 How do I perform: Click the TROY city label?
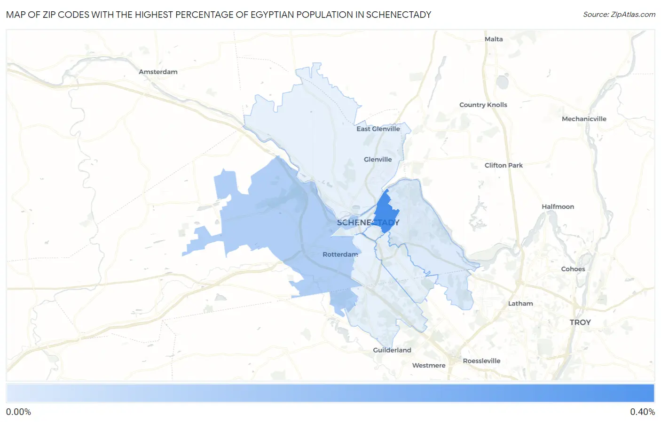pos(580,322)
